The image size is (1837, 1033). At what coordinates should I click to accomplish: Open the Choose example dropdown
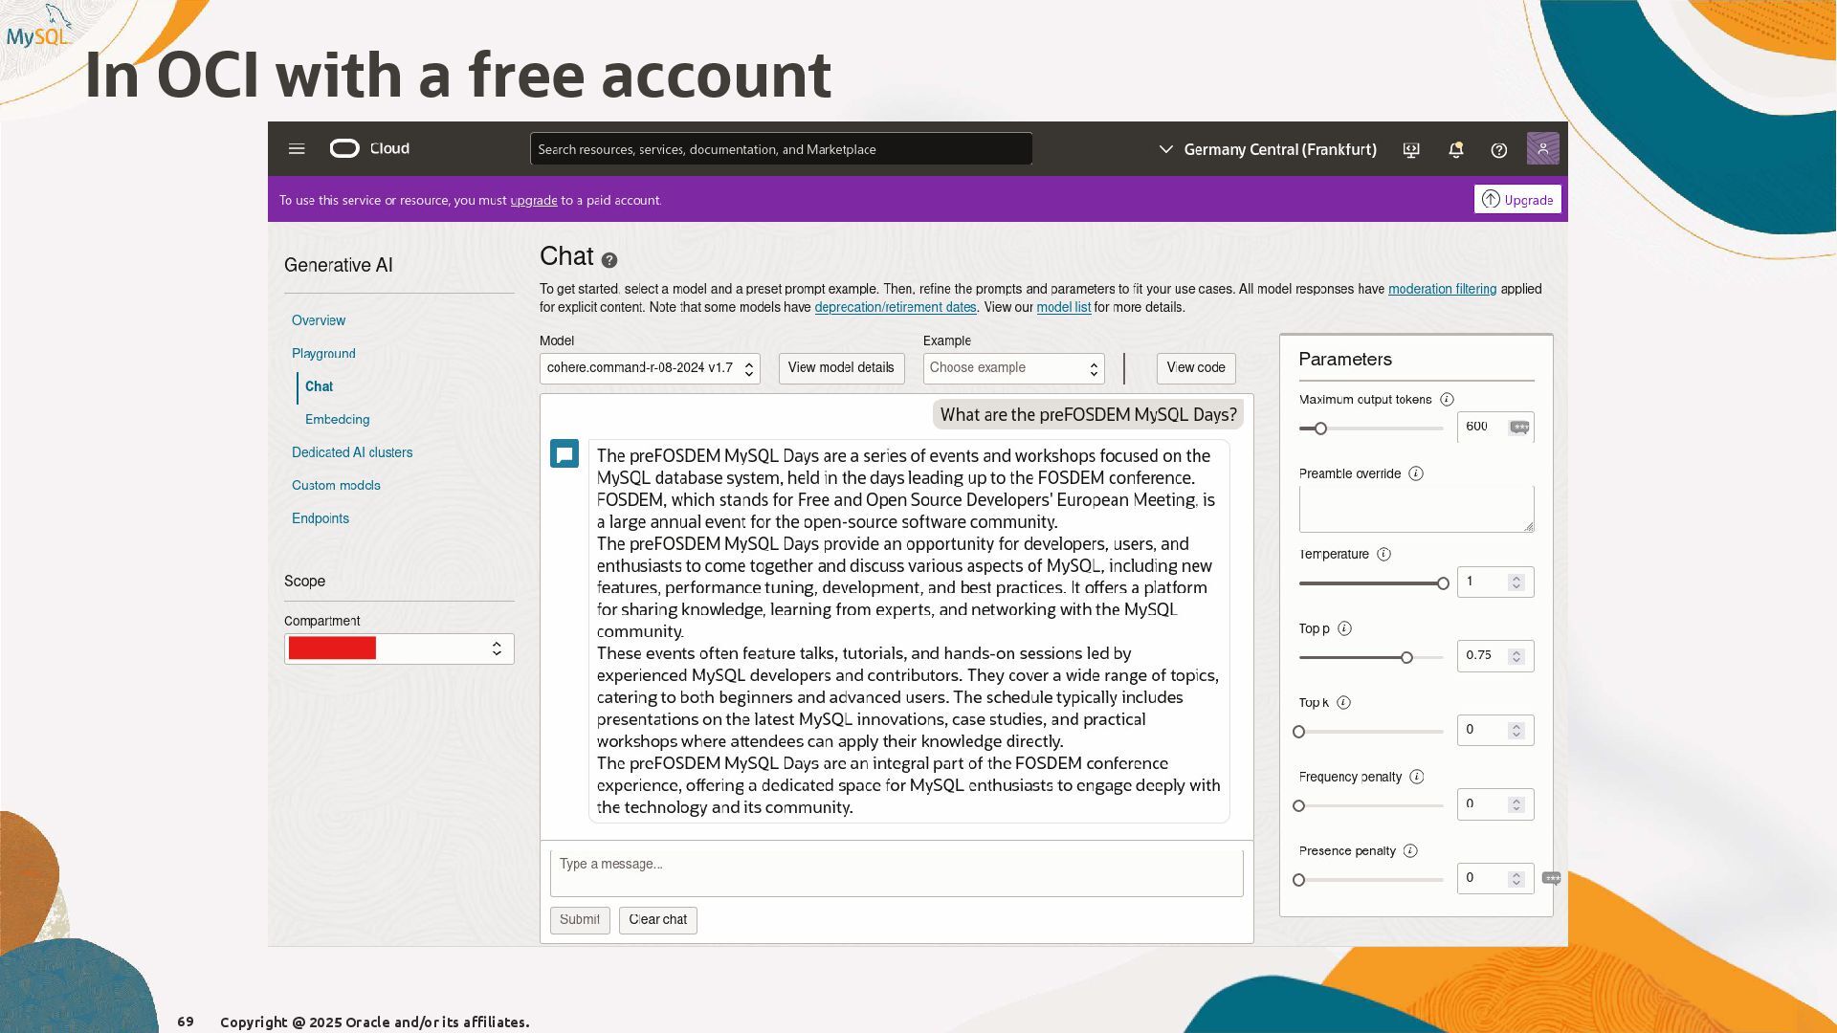pos(1013,368)
